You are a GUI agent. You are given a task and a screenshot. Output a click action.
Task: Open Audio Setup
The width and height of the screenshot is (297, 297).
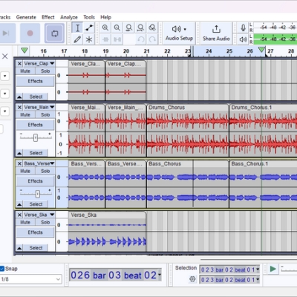point(179,33)
